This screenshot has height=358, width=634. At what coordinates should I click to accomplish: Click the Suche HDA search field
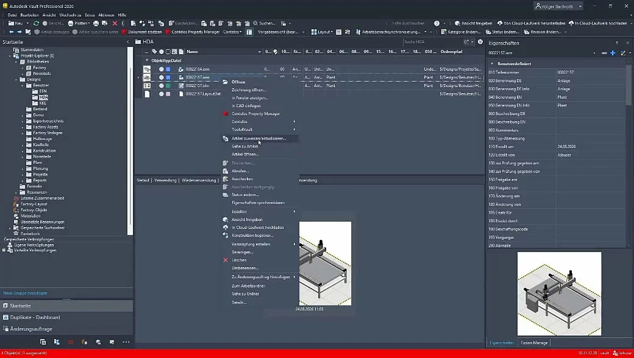tap(433, 41)
